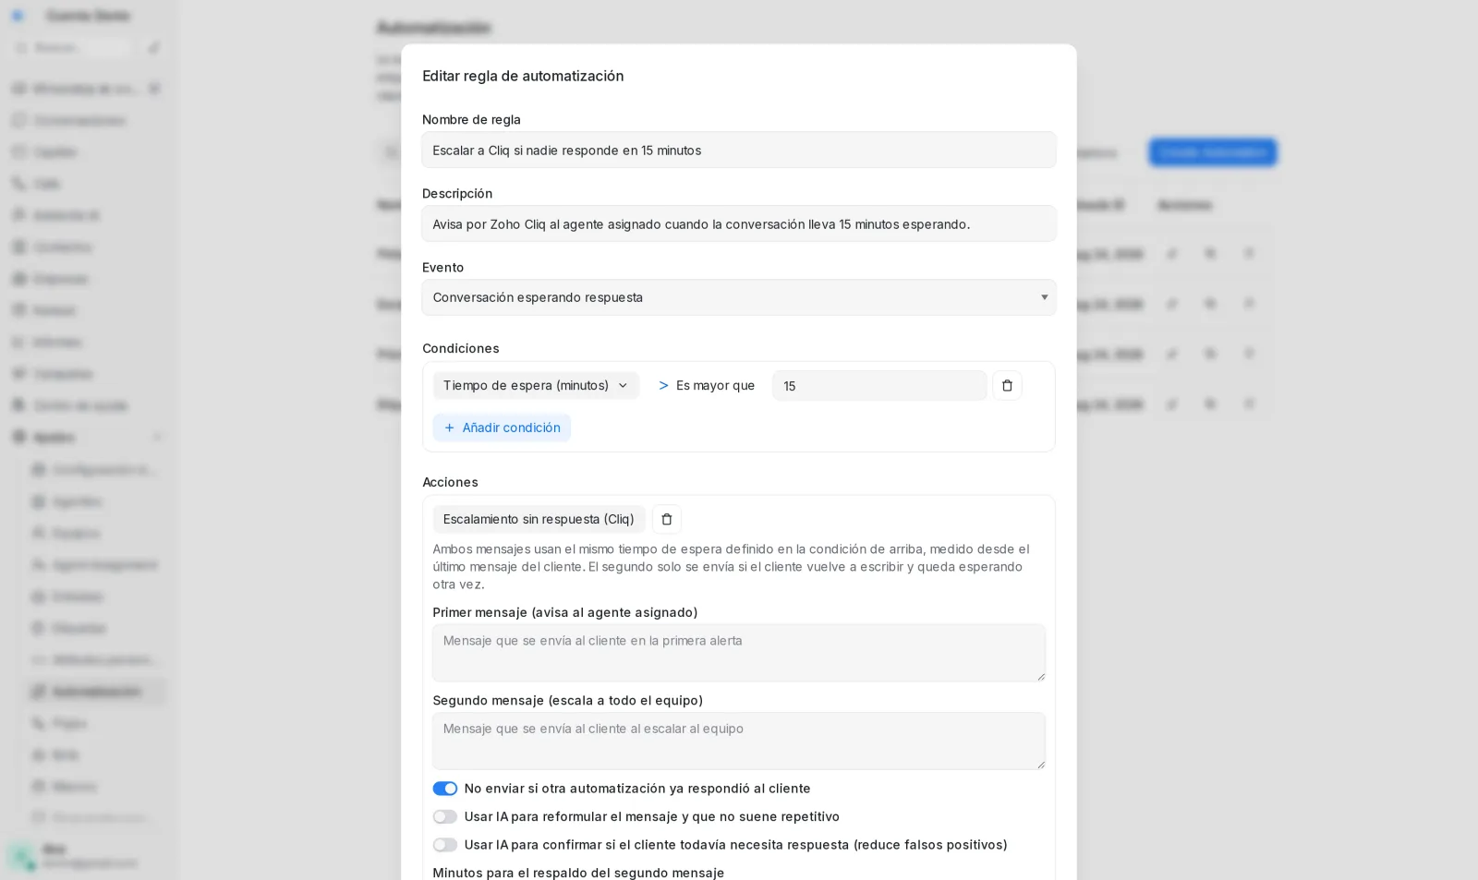Open Escalamiento sin respuesta (Cliq) action selector

tap(539, 519)
